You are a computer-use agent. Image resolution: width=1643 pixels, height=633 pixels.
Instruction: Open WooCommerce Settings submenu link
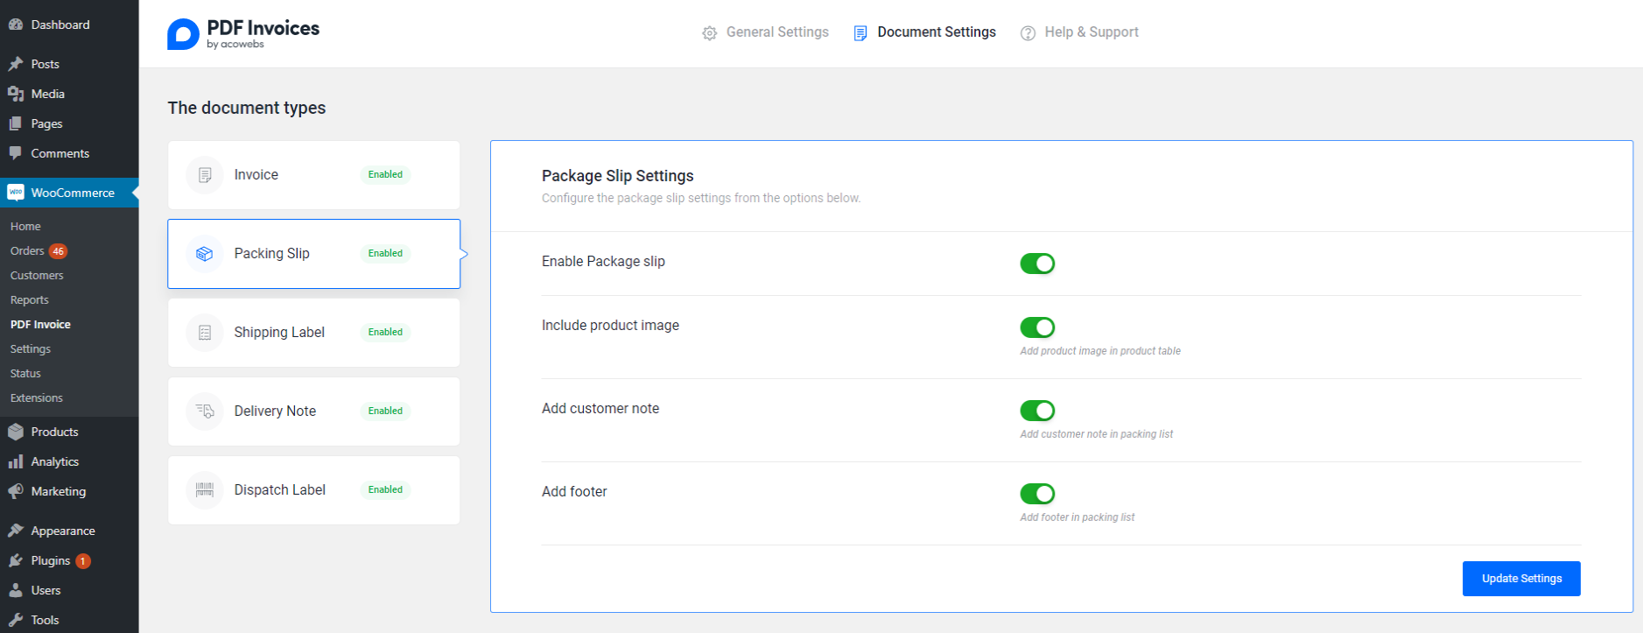(x=31, y=348)
